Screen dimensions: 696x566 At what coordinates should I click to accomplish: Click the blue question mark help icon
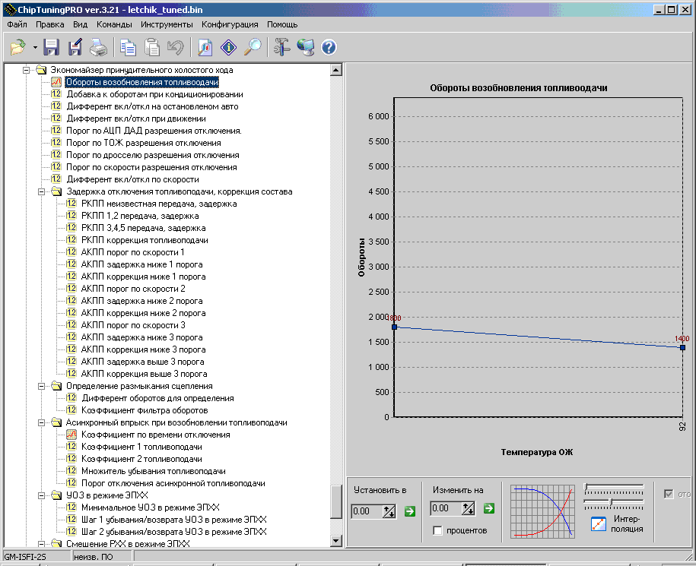point(329,48)
